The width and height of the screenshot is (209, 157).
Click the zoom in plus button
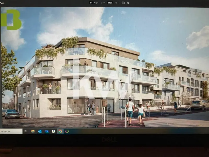[x=116, y=3]
